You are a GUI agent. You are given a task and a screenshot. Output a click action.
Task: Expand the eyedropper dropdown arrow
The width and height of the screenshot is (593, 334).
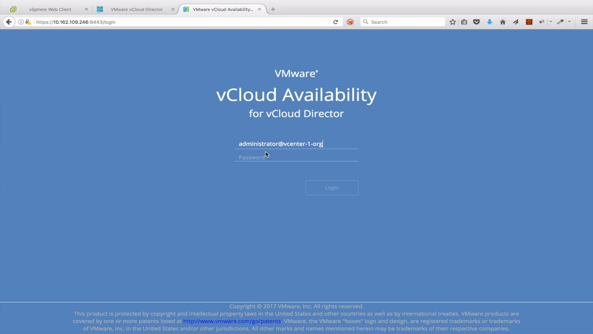[x=569, y=22]
